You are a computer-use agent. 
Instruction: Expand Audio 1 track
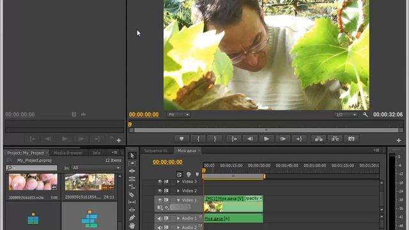click(x=178, y=218)
